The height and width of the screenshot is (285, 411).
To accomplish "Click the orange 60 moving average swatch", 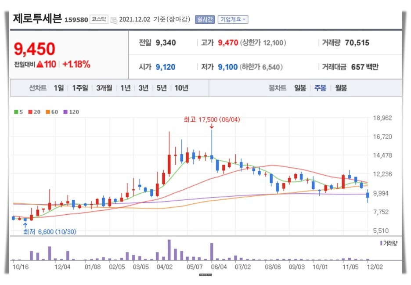I will click(48, 112).
